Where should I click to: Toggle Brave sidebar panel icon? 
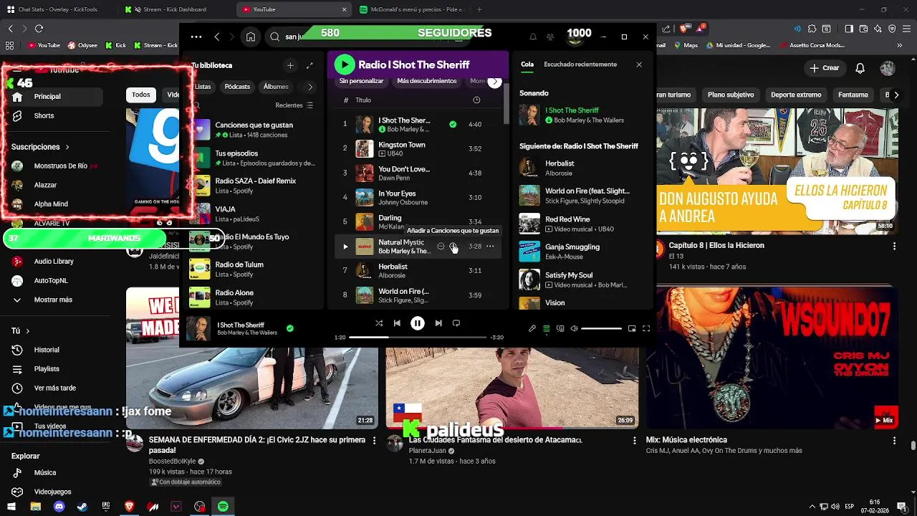(x=848, y=29)
